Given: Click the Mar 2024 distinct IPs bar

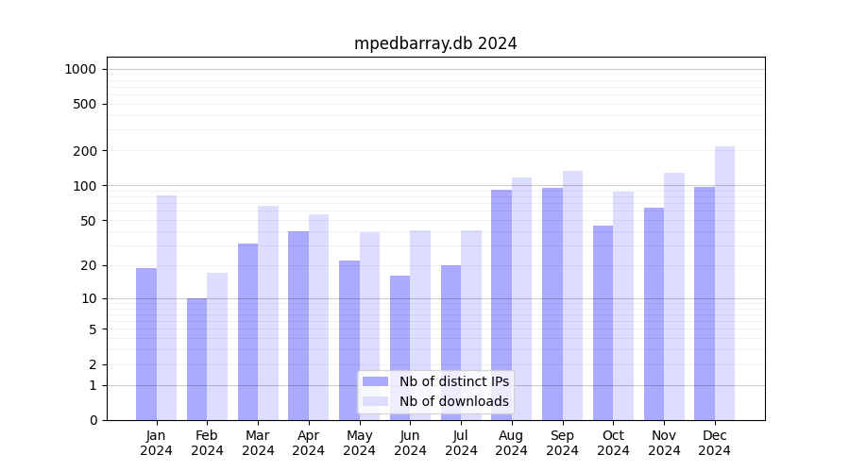Looking at the screenshot, I should click(247, 331).
